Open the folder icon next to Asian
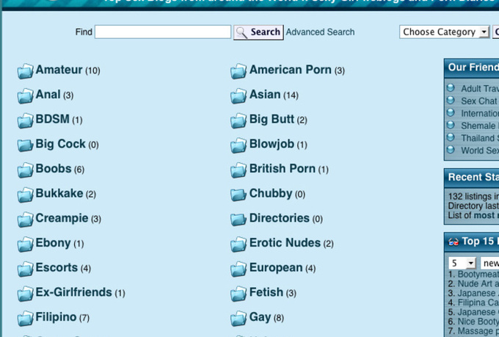This screenshot has height=337, width=499. pos(238,95)
